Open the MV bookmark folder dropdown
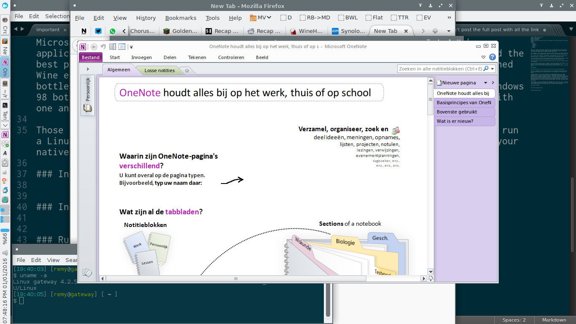Viewport: 576px width, 324px height. click(261, 18)
